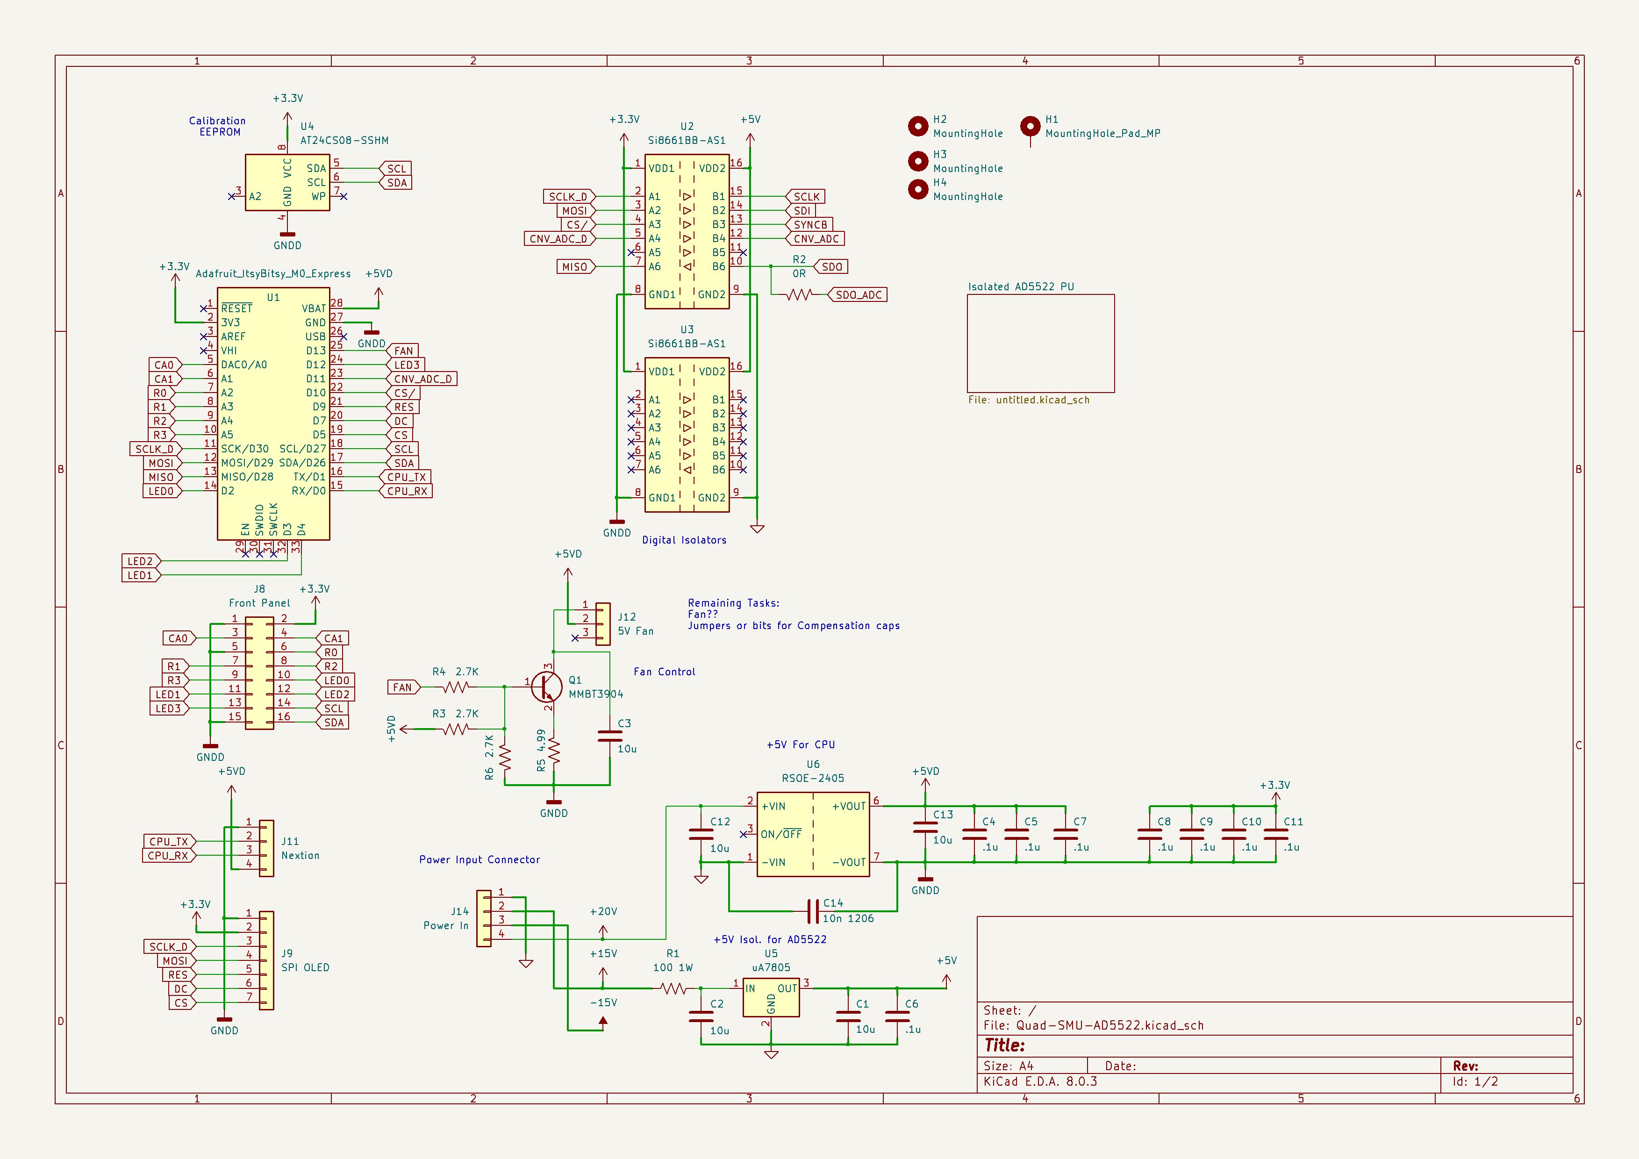Screen dimensions: 1639x1159
Task: Select the R1 100 1W resistor
Action: [673, 988]
